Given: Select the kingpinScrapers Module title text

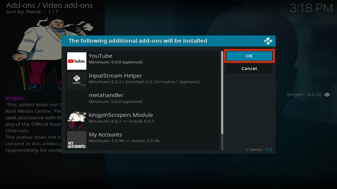Looking at the screenshot, I should 121,115.
